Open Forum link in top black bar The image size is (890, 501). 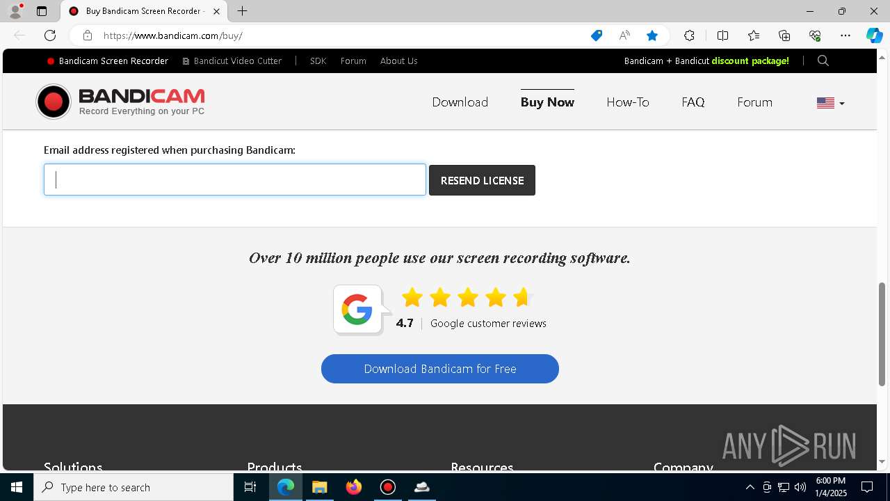pos(353,61)
